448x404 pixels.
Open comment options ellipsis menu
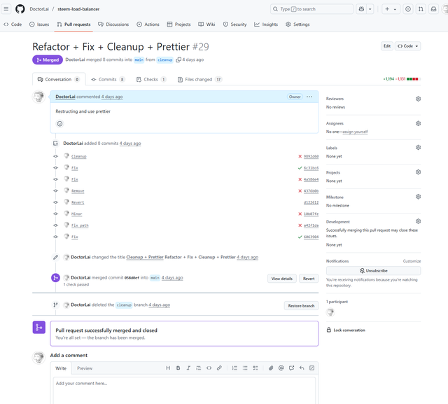[309, 97]
